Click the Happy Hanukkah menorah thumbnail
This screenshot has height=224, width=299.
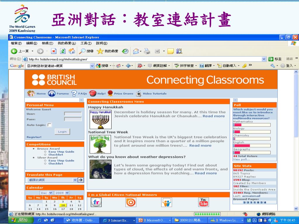point(100,119)
